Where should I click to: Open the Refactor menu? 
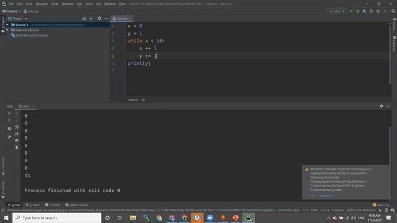click(x=68, y=4)
